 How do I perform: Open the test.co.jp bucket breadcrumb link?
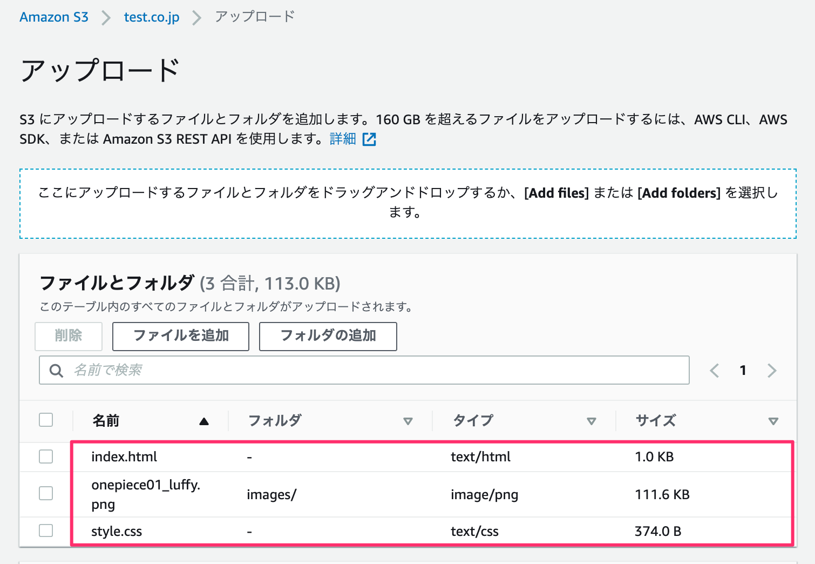pos(151,17)
